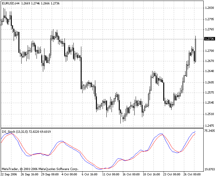Select the 18 Oct 16:00 time label

[151, 174]
